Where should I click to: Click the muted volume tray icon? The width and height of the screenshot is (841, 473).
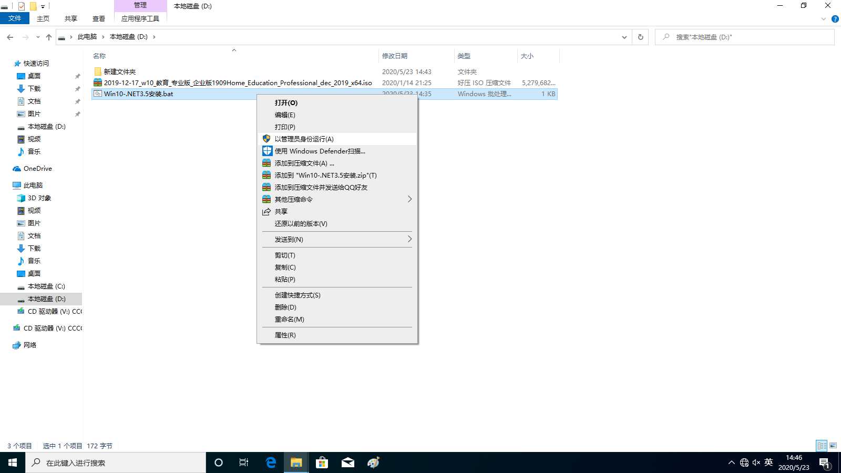756,462
